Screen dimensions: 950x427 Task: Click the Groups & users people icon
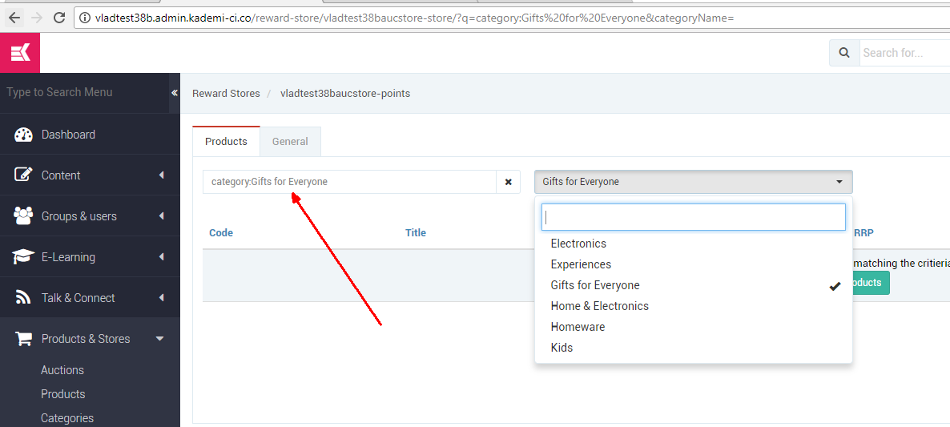point(23,216)
